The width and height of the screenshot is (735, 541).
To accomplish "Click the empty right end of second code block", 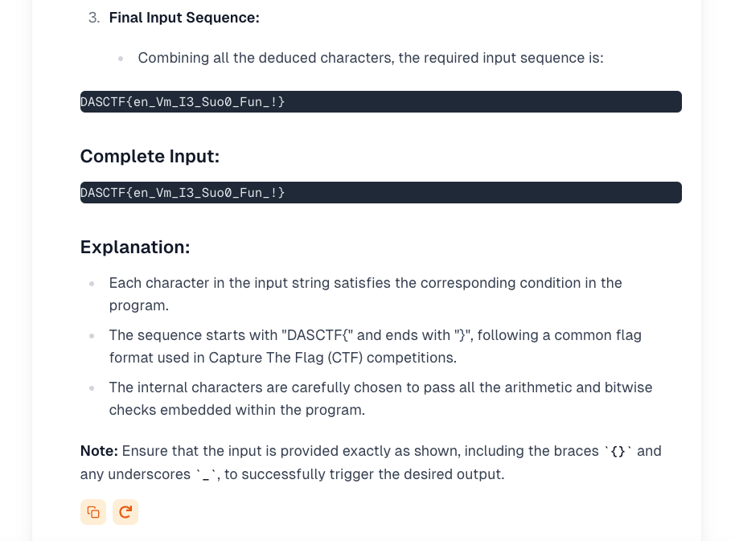I will point(482,192).
